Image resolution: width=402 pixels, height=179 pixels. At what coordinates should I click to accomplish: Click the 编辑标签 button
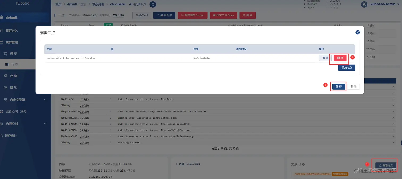(x=164, y=15)
